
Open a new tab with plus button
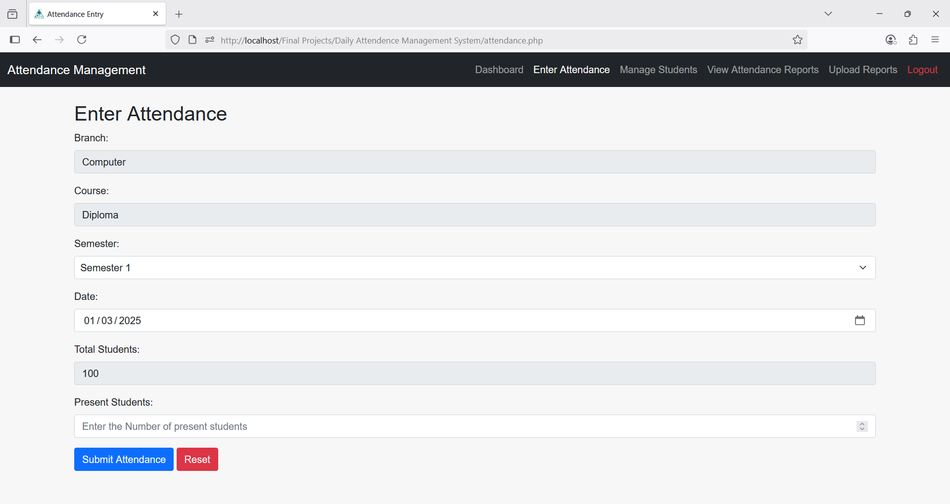[179, 14]
